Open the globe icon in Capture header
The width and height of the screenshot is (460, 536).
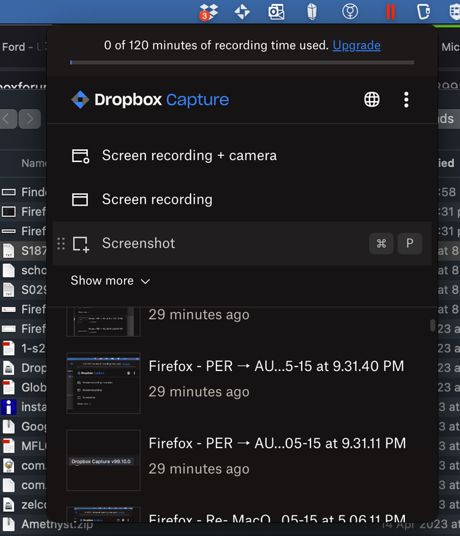point(371,100)
